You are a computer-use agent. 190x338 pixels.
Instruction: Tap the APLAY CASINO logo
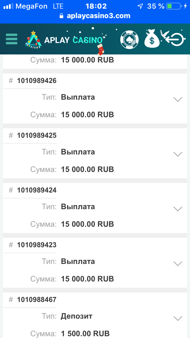[x=65, y=40]
